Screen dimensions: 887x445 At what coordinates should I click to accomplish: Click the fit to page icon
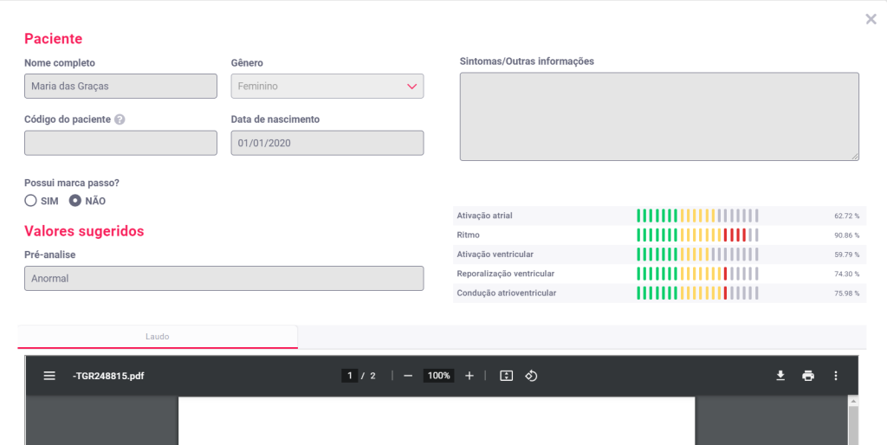pos(507,376)
